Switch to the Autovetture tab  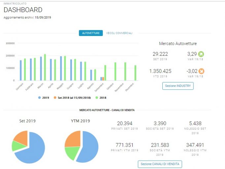(91, 33)
